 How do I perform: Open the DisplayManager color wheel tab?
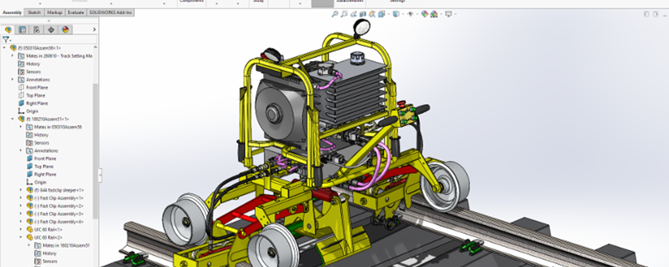click(x=65, y=29)
